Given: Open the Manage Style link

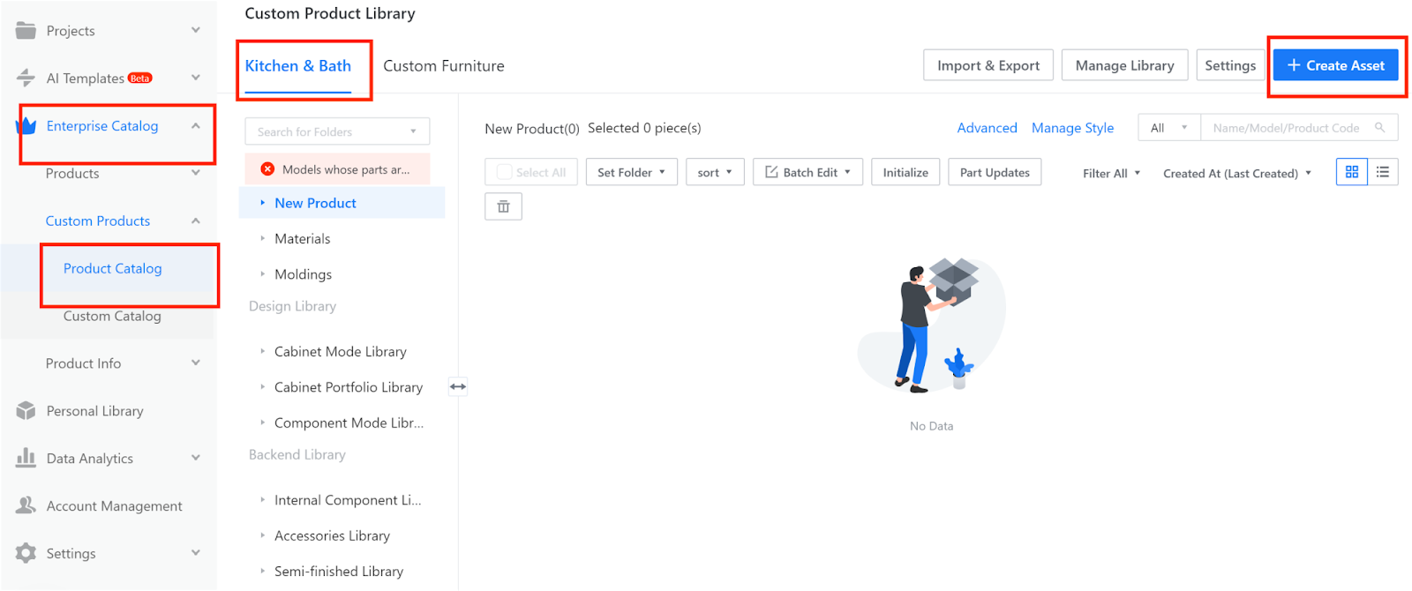Looking at the screenshot, I should 1072,128.
